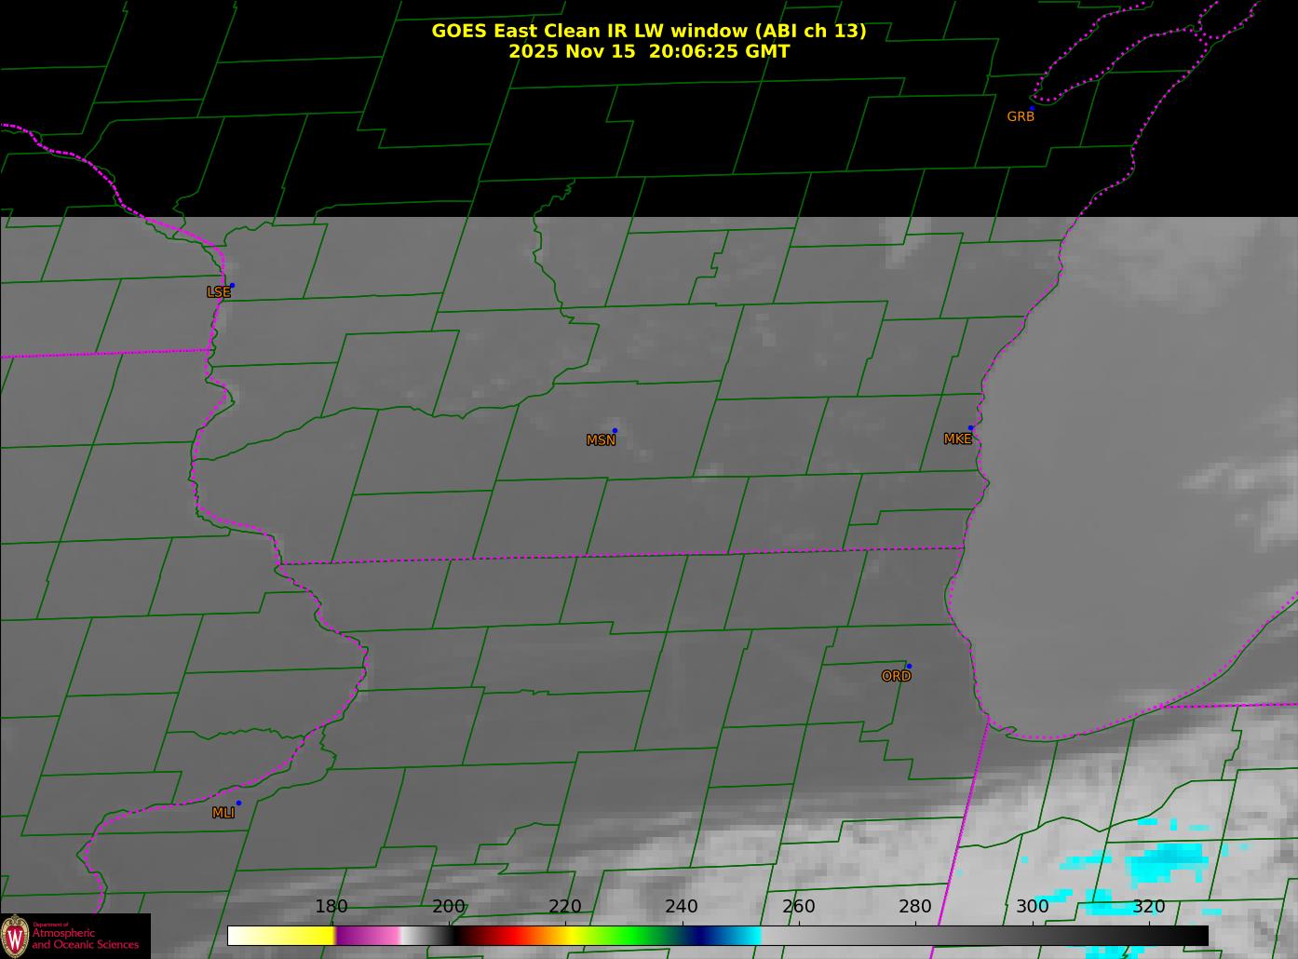Open the Atmospheric and Oceanic Sciences text

pyautogui.click(x=85, y=939)
